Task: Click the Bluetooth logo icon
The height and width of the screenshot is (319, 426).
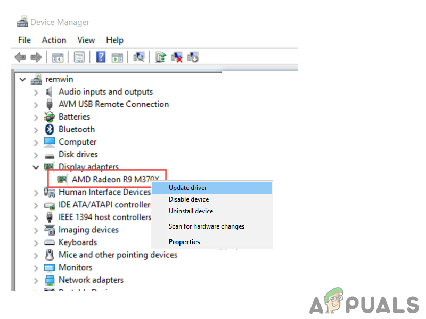Action: [50, 129]
